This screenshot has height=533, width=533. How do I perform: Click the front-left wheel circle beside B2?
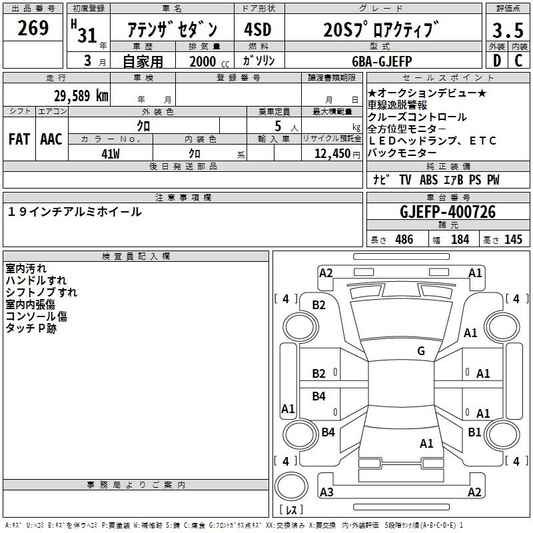point(300,327)
